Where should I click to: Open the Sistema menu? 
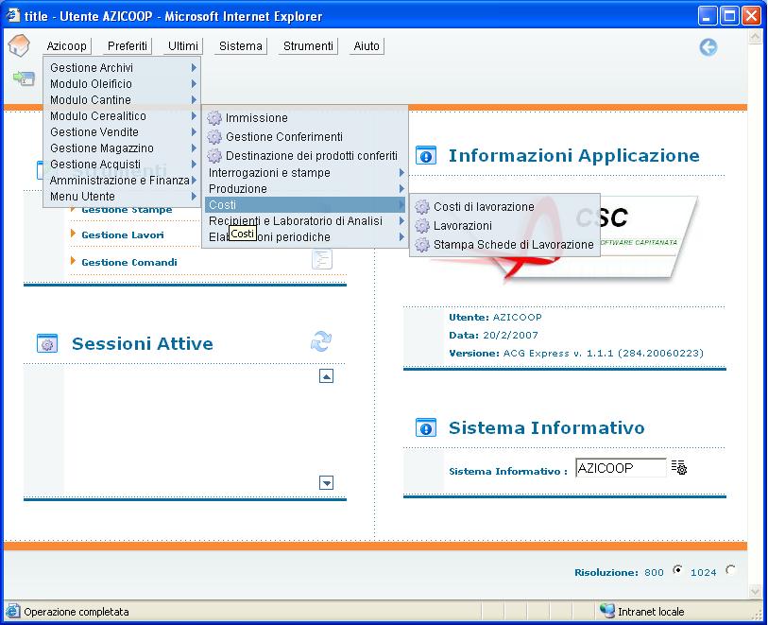point(241,46)
